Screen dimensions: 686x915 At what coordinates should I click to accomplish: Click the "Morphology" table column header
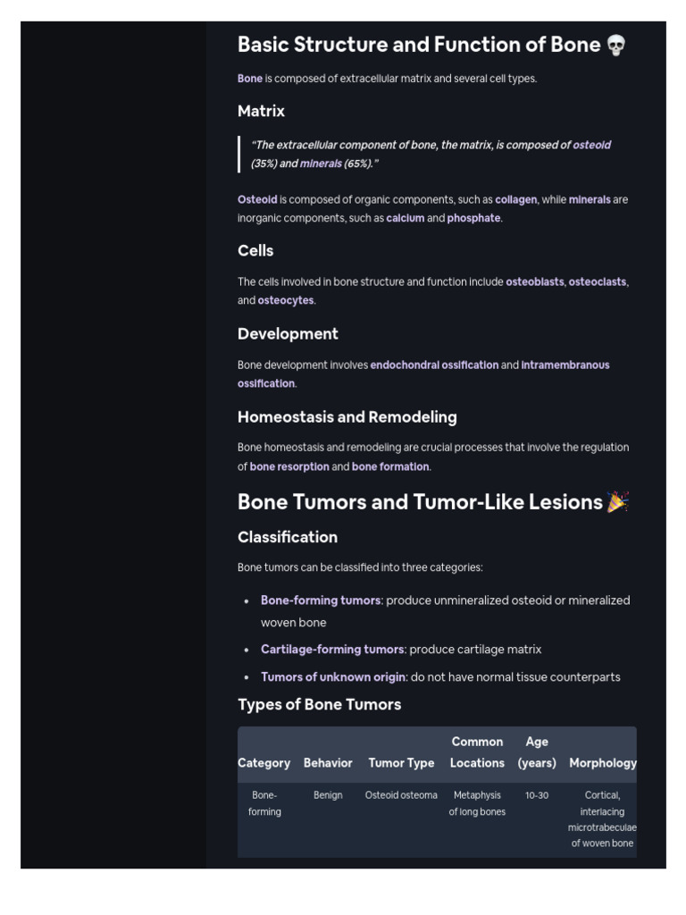click(603, 763)
